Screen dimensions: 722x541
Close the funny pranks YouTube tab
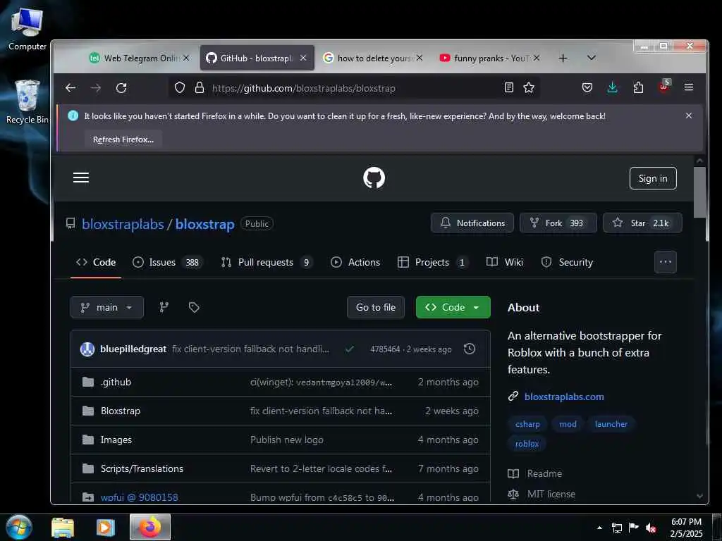click(537, 58)
